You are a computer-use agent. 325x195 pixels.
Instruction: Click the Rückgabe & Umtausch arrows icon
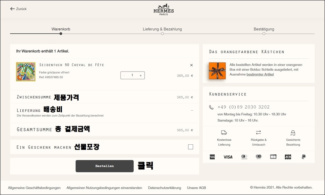[x=258, y=132]
